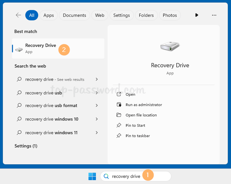The image size is (231, 184).
Task: Select the Folders filter tab
Action: (146, 15)
